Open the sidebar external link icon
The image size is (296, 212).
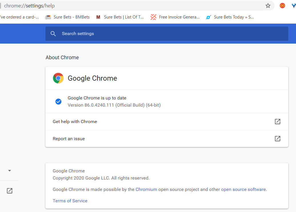[9, 191]
